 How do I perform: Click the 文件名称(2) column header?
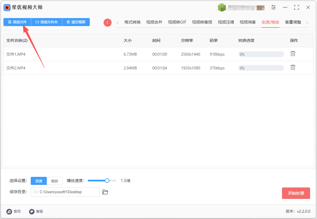click(x=17, y=40)
